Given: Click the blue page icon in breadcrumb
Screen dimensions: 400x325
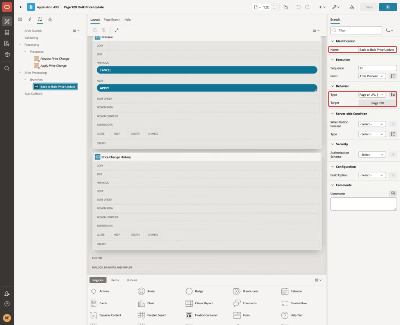Looking at the screenshot, I should point(31,7).
